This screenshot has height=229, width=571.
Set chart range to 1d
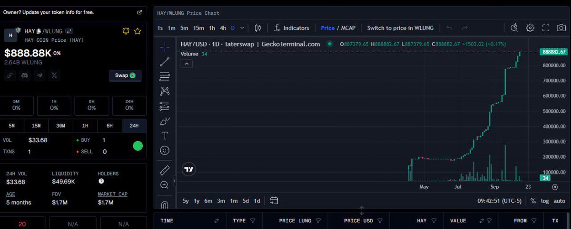(257, 201)
